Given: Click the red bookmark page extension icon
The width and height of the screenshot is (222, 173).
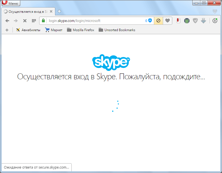Looking at the screenshot, I should [178, 21].
